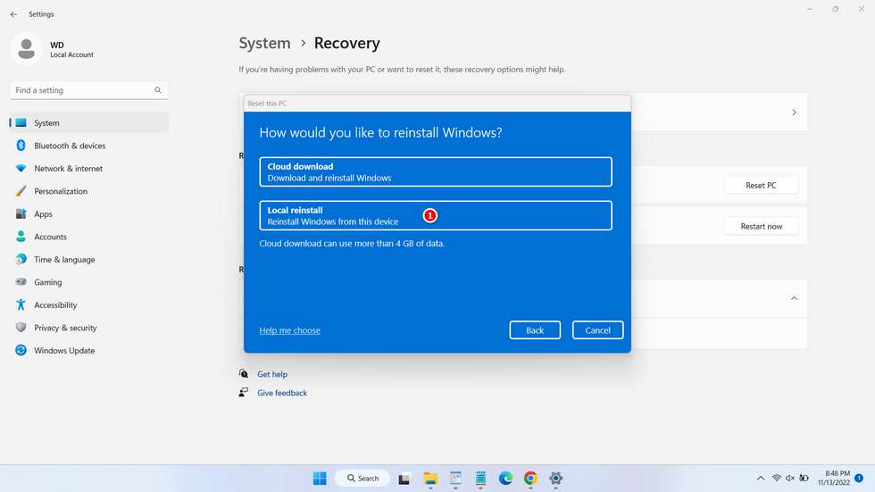Open the Windows Start menu

[320, 478]
